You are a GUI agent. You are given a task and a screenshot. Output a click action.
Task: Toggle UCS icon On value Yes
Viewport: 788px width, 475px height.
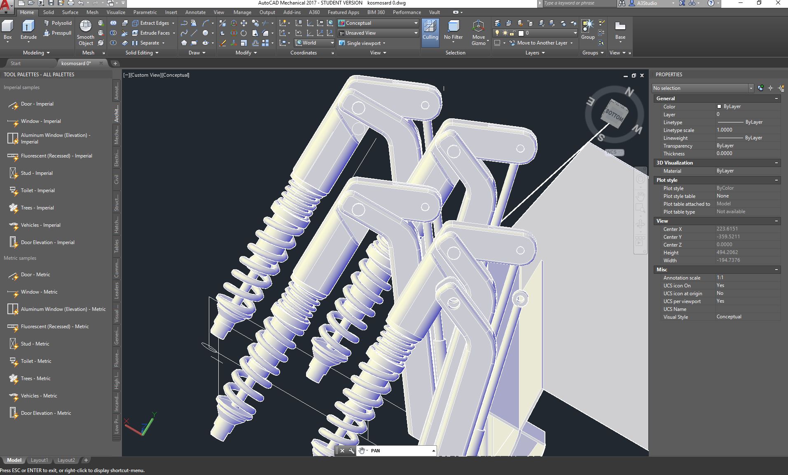[x=720, y=285]
